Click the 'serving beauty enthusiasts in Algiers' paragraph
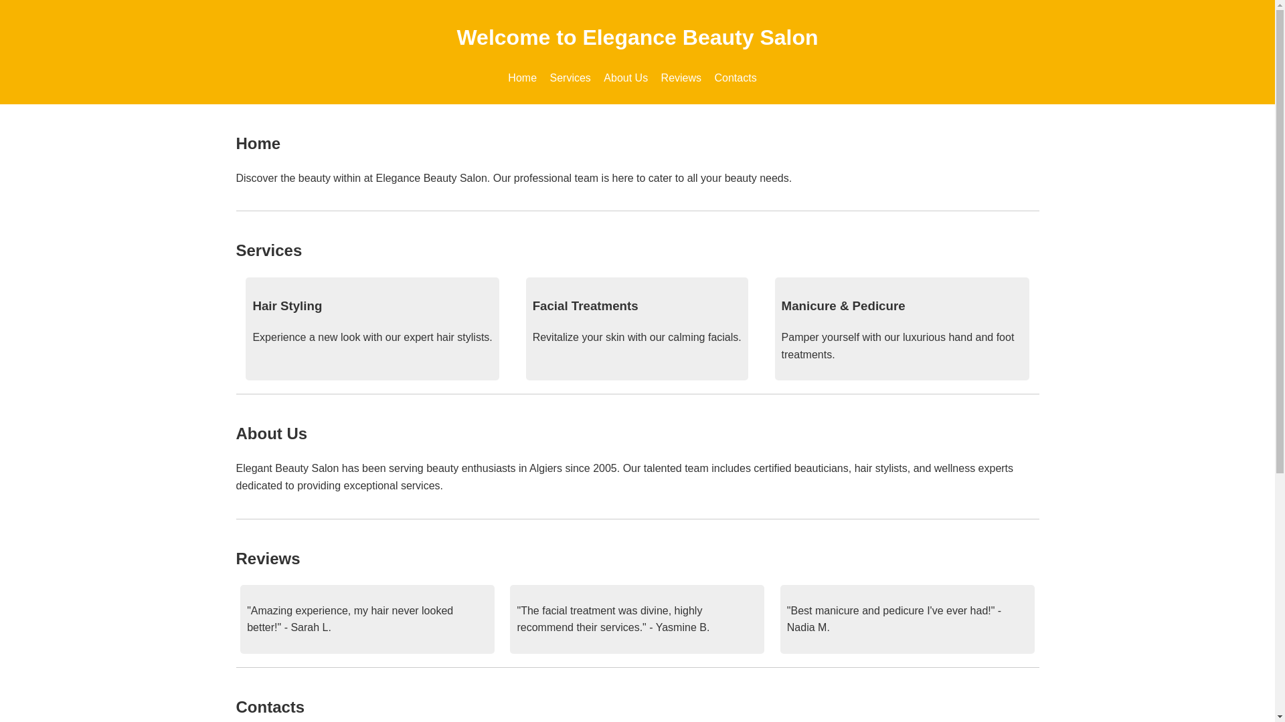The width and height of the screenshot is (1285, 722). 624,477
